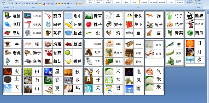
Task: Align text right
Action: coord(62,3)
